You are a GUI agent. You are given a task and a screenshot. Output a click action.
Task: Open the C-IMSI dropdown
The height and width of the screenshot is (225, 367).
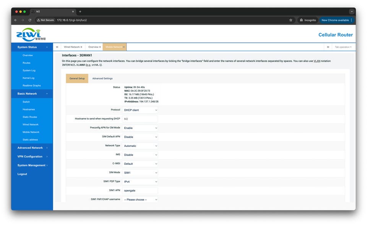click(x=140, y=164)
